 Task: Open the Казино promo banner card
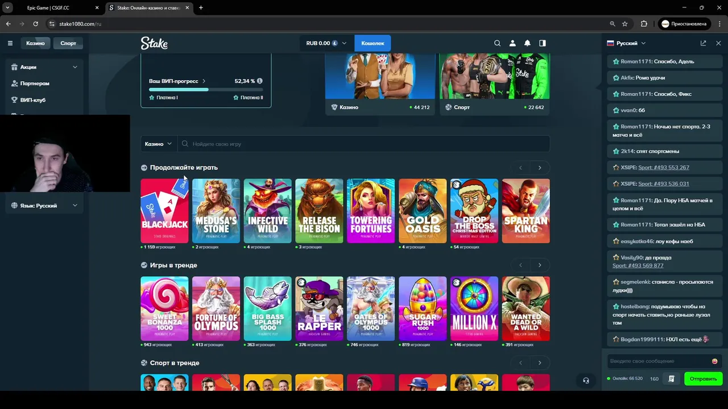(380, 84)
